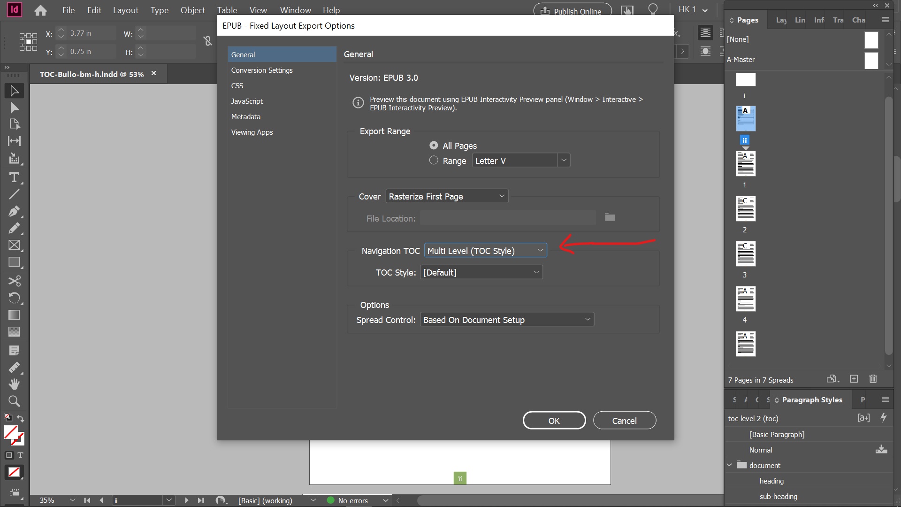
Task: Click the OK button
Action: (554, 421)
